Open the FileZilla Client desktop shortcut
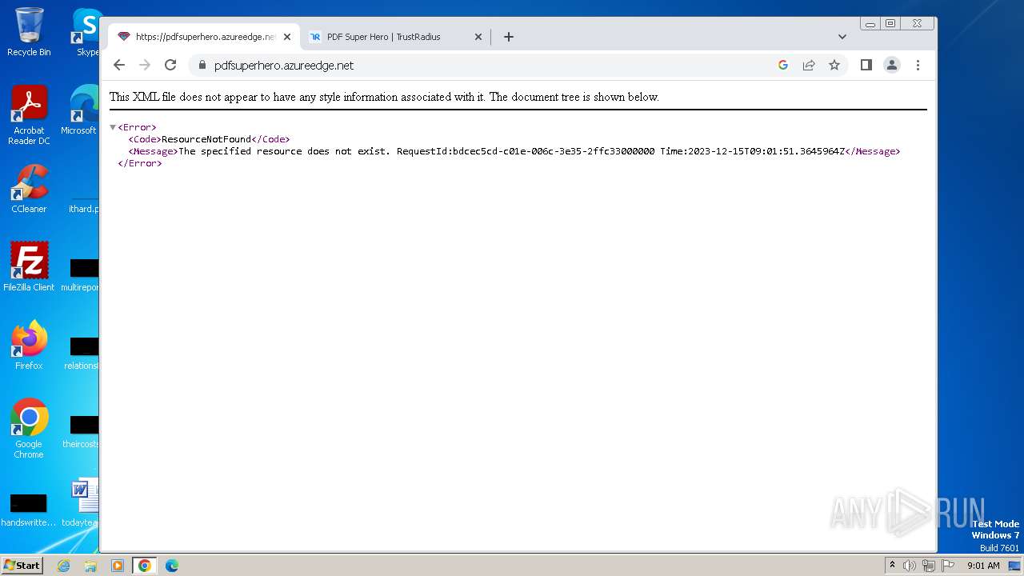The image size is (1024, 576). pyautogui.click(x=29, y=267)
